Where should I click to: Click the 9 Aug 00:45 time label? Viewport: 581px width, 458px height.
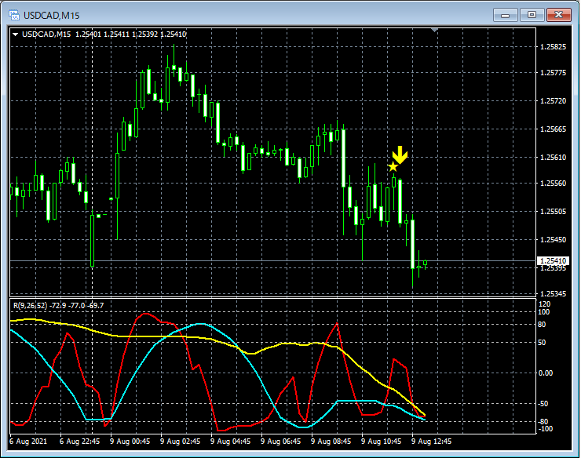tap(130, 442)
